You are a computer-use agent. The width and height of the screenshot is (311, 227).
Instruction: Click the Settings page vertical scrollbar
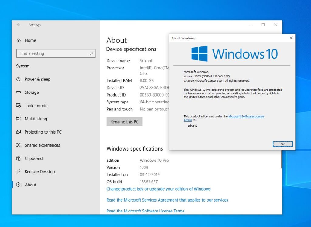(x=281, y=159)
